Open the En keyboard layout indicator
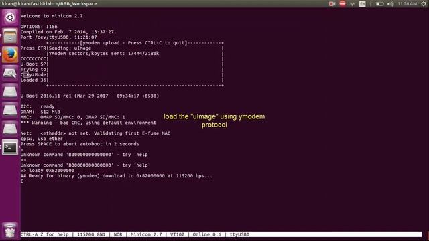This screenshot has width=429, height=241. click(x=362, y=4)
